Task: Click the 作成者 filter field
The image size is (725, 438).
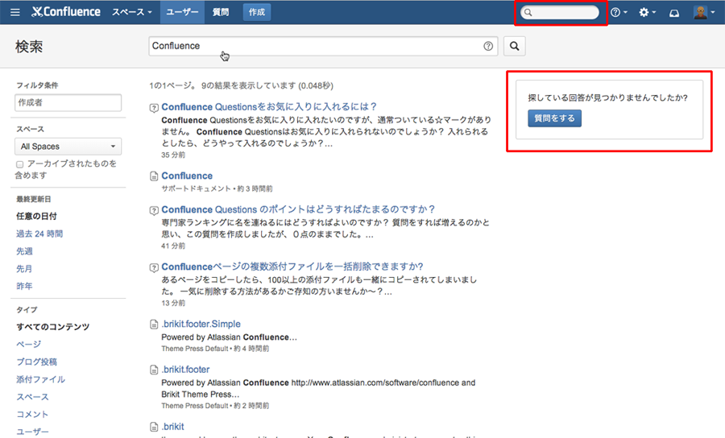Action: 68,102
